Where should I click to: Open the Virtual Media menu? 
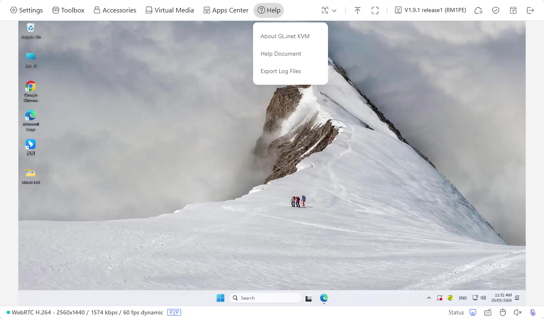[170, 10]
